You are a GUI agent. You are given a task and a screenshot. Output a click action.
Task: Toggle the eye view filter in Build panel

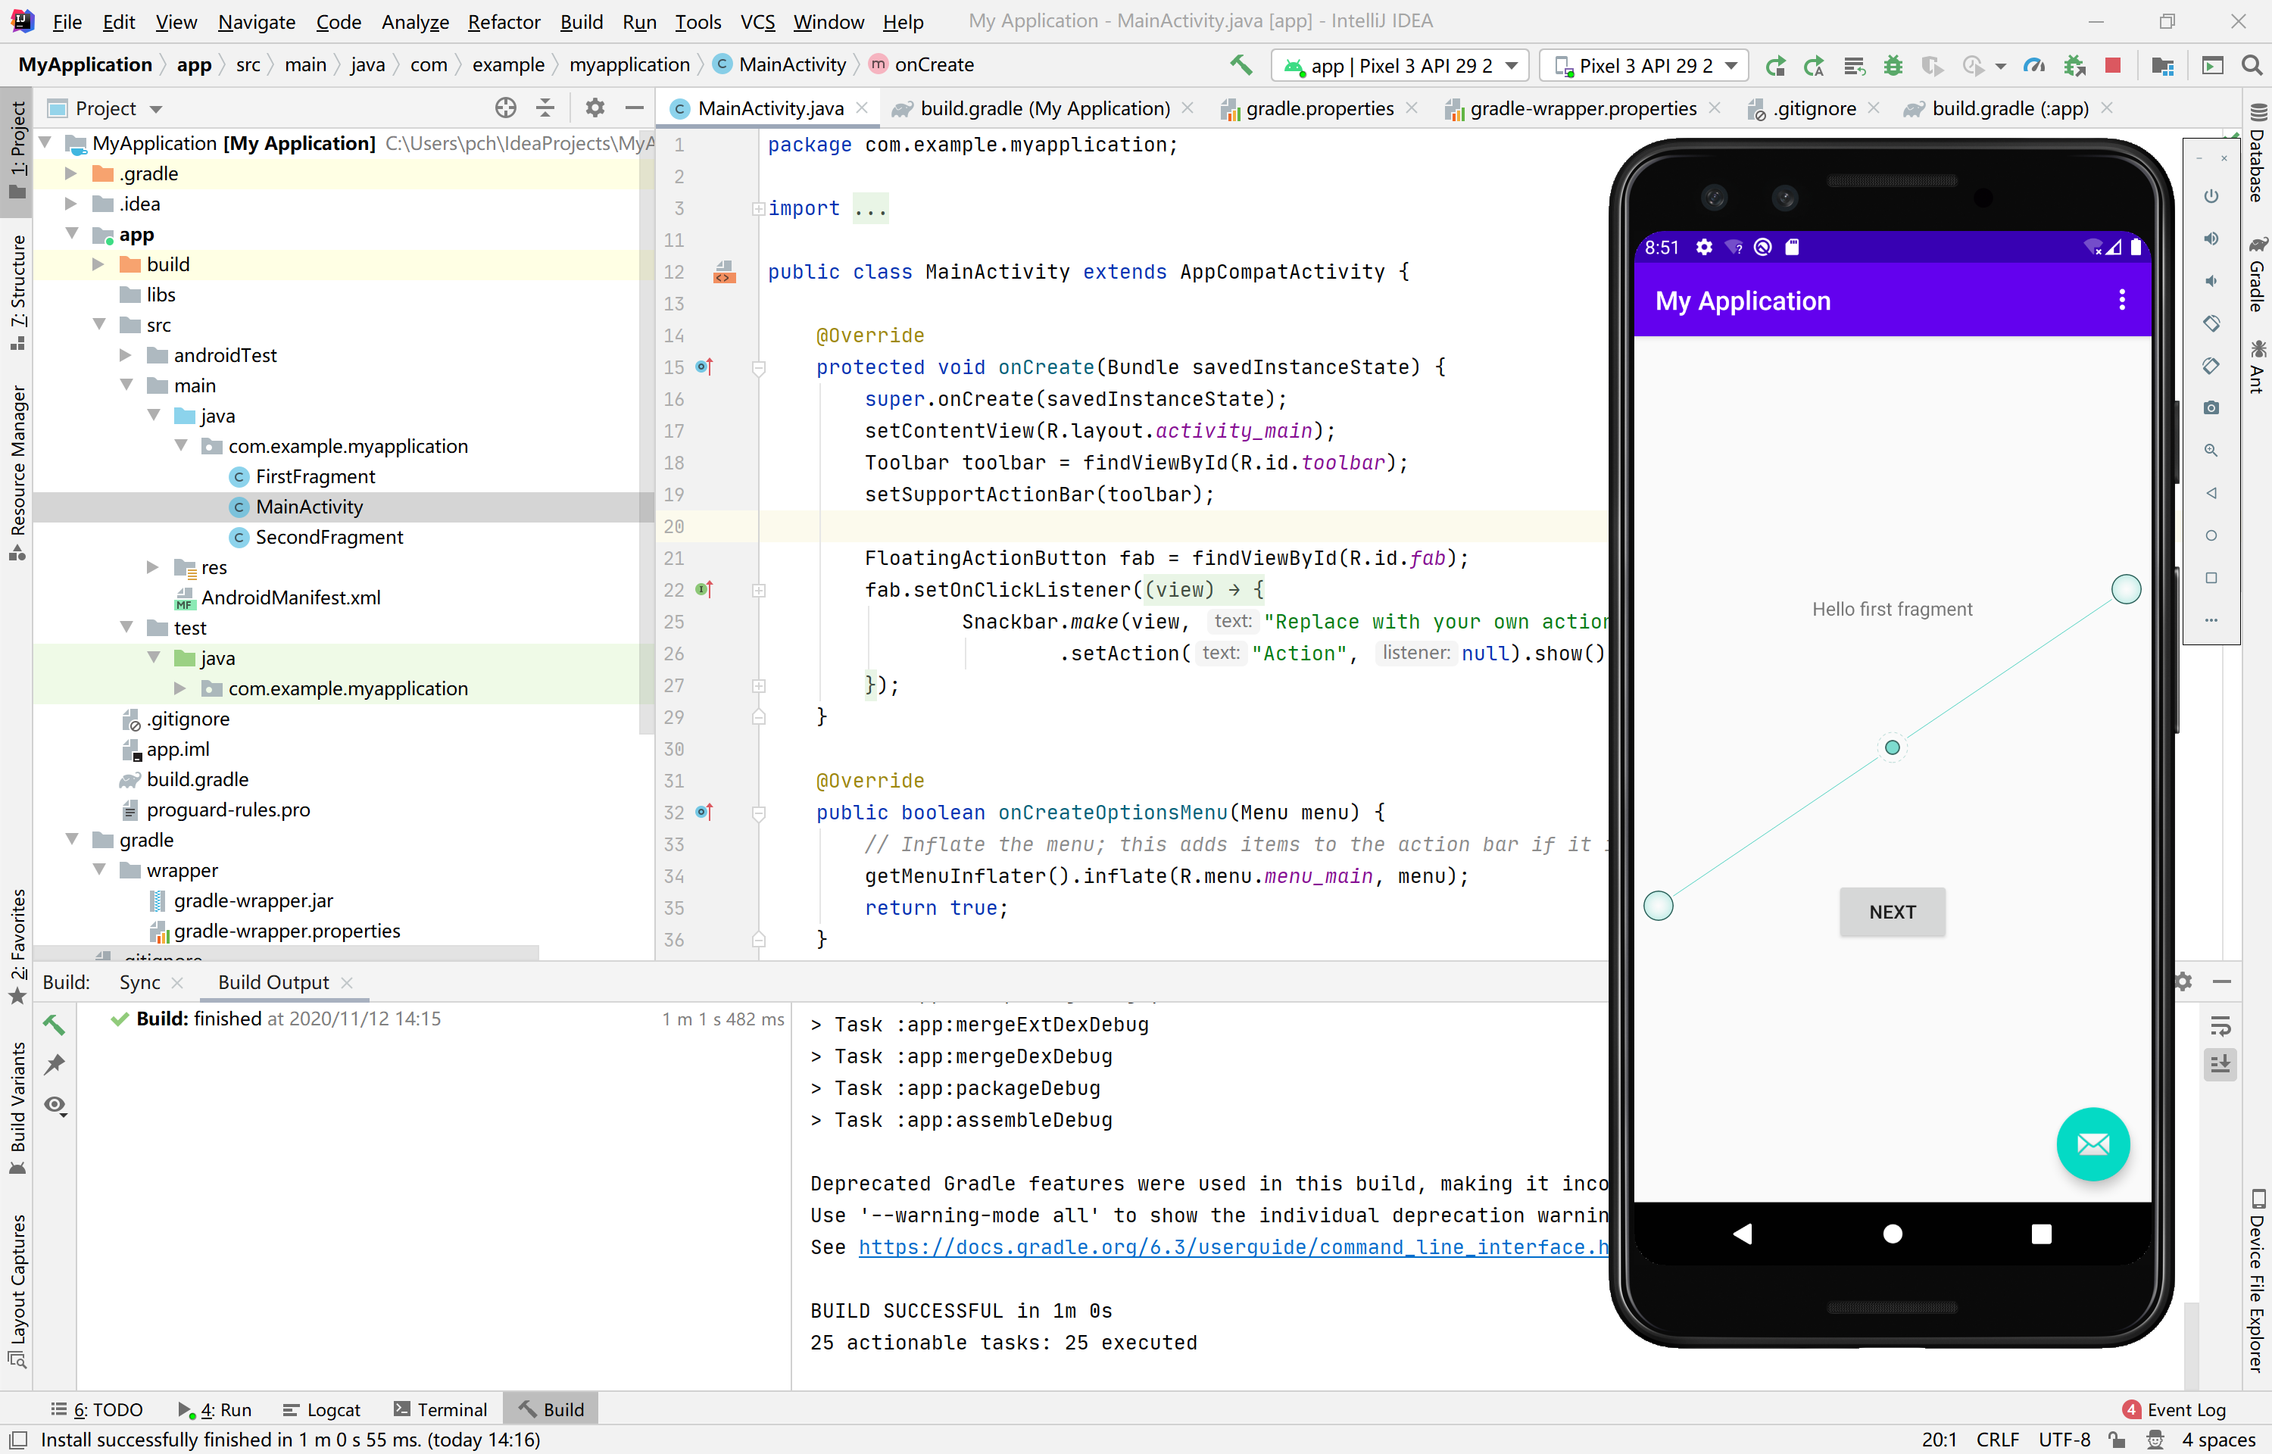coord(56,1106)
